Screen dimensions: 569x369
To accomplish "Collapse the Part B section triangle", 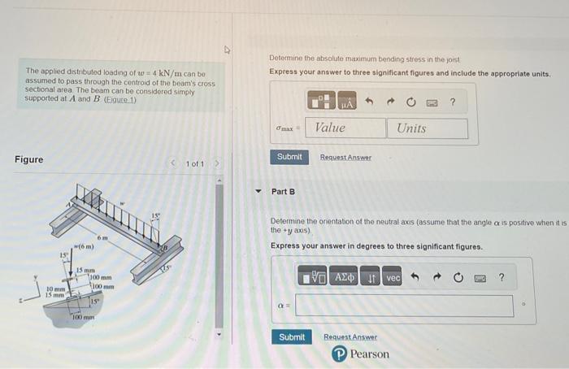I will (x=258, y=191).
